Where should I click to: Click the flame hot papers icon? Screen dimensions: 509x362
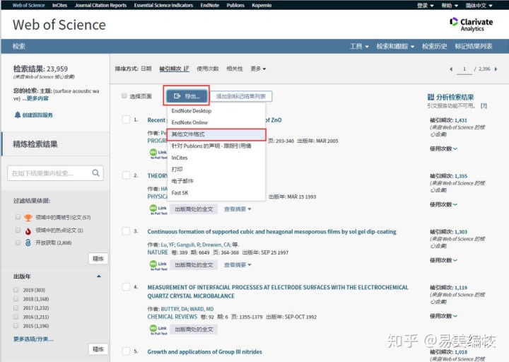click(28, 230)
